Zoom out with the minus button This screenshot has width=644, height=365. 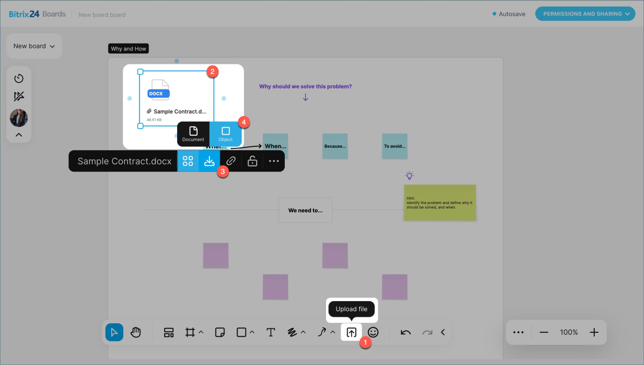click(x=544, y=332)
